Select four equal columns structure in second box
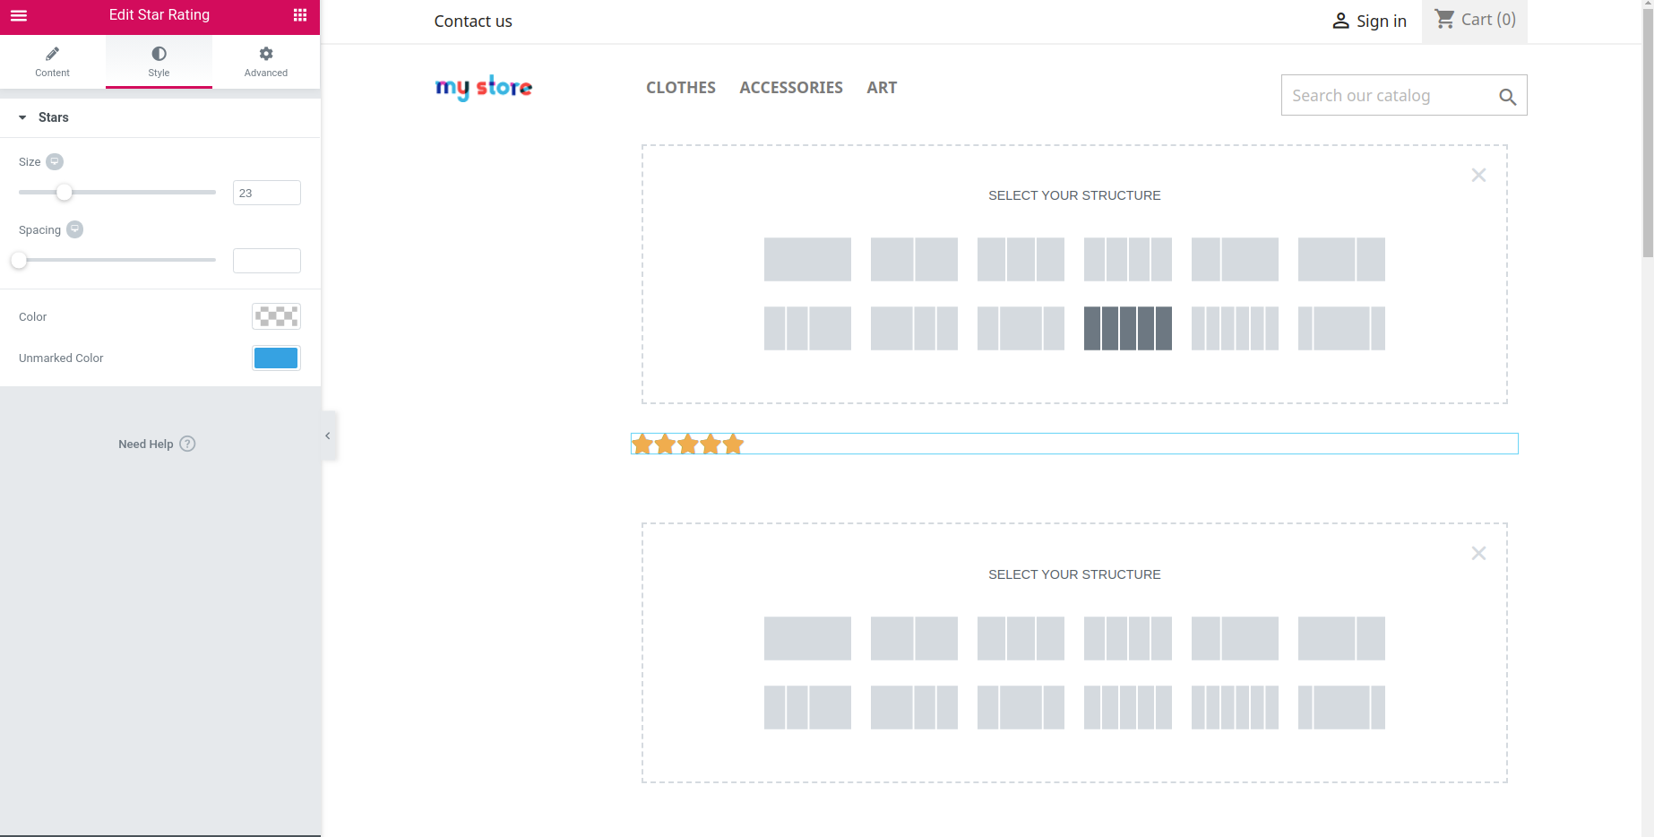The width and height of the screenshot is (1654, 837). 1128,638
